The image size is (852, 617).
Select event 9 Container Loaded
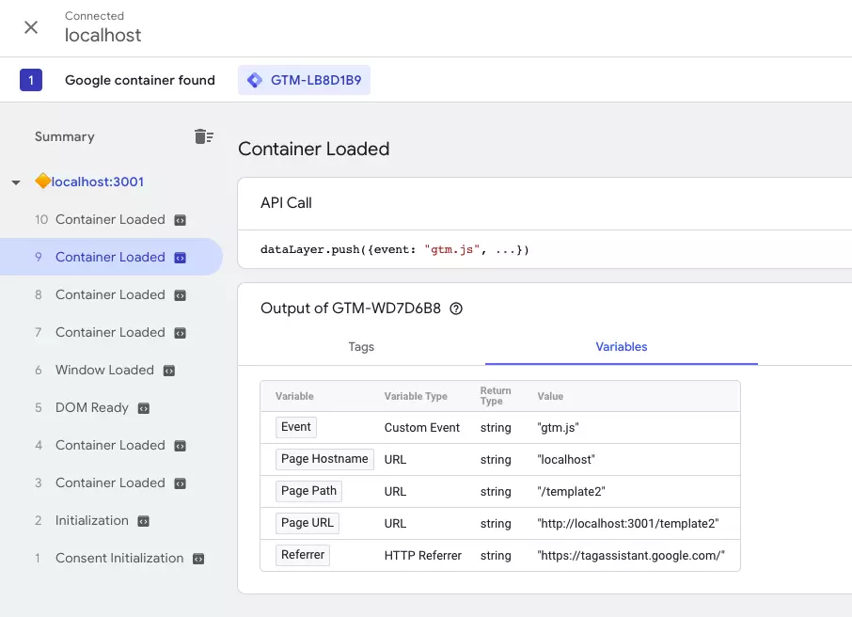tap(110, 257)
